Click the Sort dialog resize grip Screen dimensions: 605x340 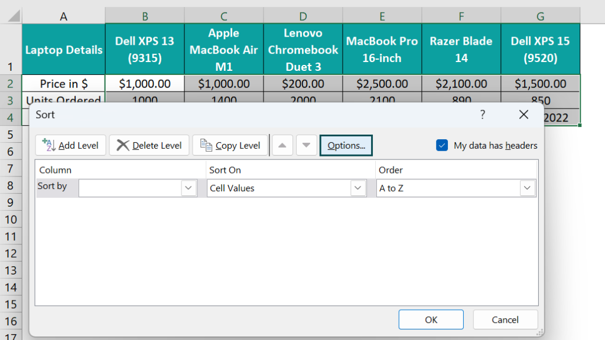pyautogui.click(x=540, y=332)
